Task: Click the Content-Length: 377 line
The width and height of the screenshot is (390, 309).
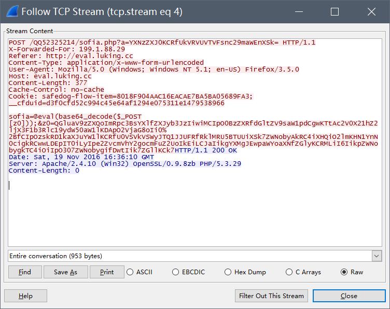Action: pyautogui.click(x=48, y=83)
